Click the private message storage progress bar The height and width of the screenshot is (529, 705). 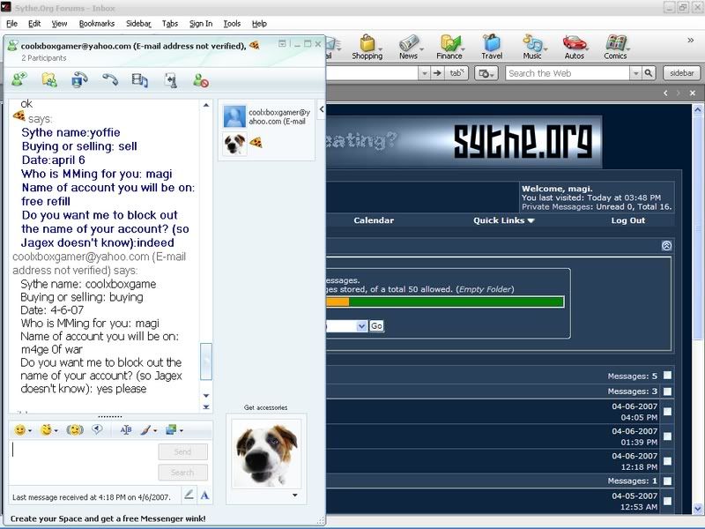[445, 302]
